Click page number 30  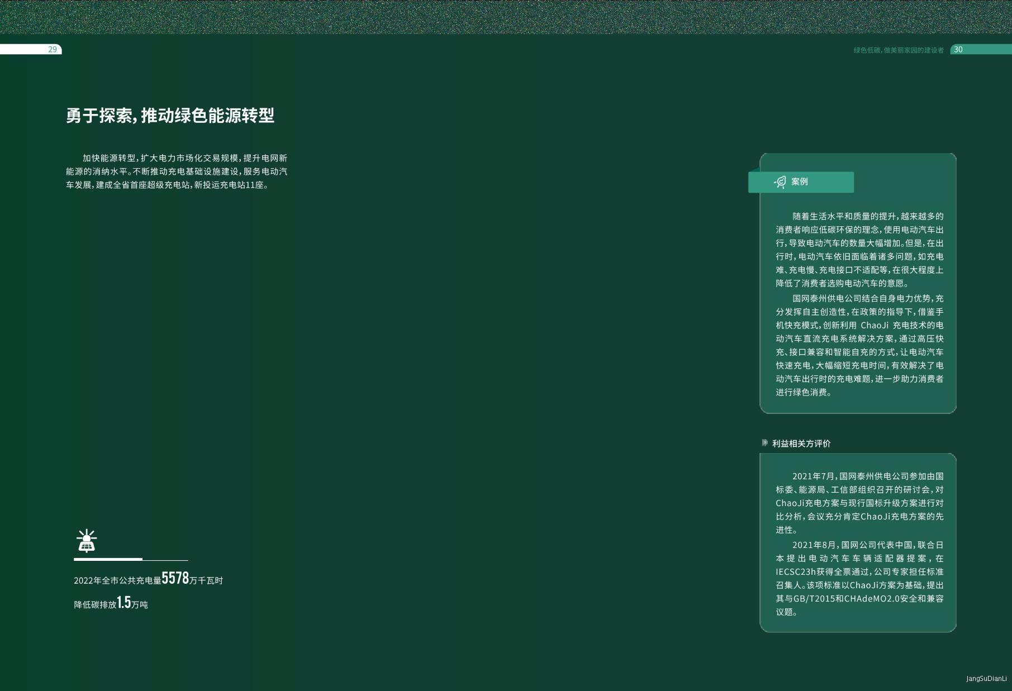coord(958,50)
